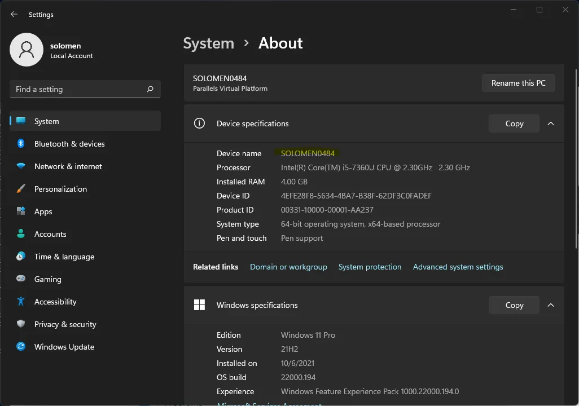Viewport: 579px width, 406px height.
Task: Open the Apps settings page
Action: (x=85, y=211)
